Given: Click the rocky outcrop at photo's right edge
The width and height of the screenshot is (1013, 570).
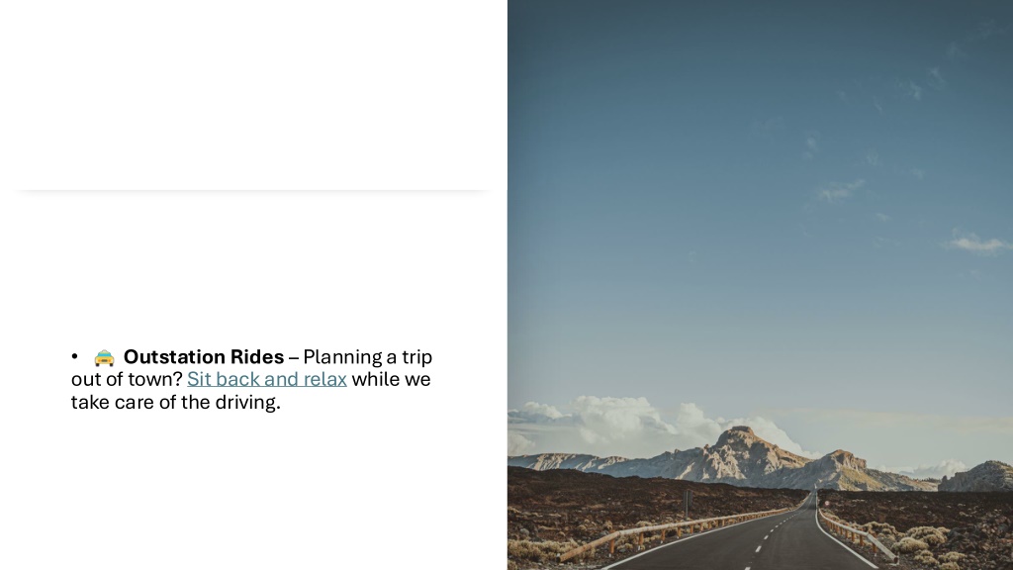Looking at the screenshot, I should click(976, 477).
